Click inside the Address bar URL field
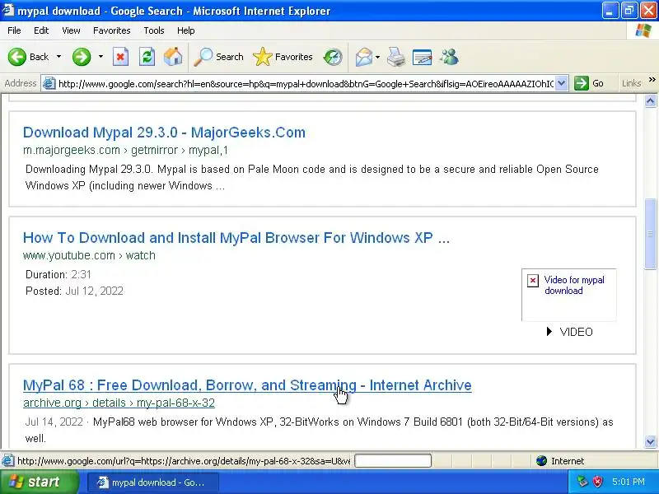 [x=306, y=84]
